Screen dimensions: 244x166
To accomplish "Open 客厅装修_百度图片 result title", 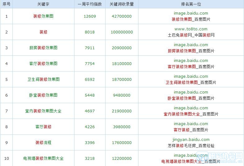I will (191, 130).
